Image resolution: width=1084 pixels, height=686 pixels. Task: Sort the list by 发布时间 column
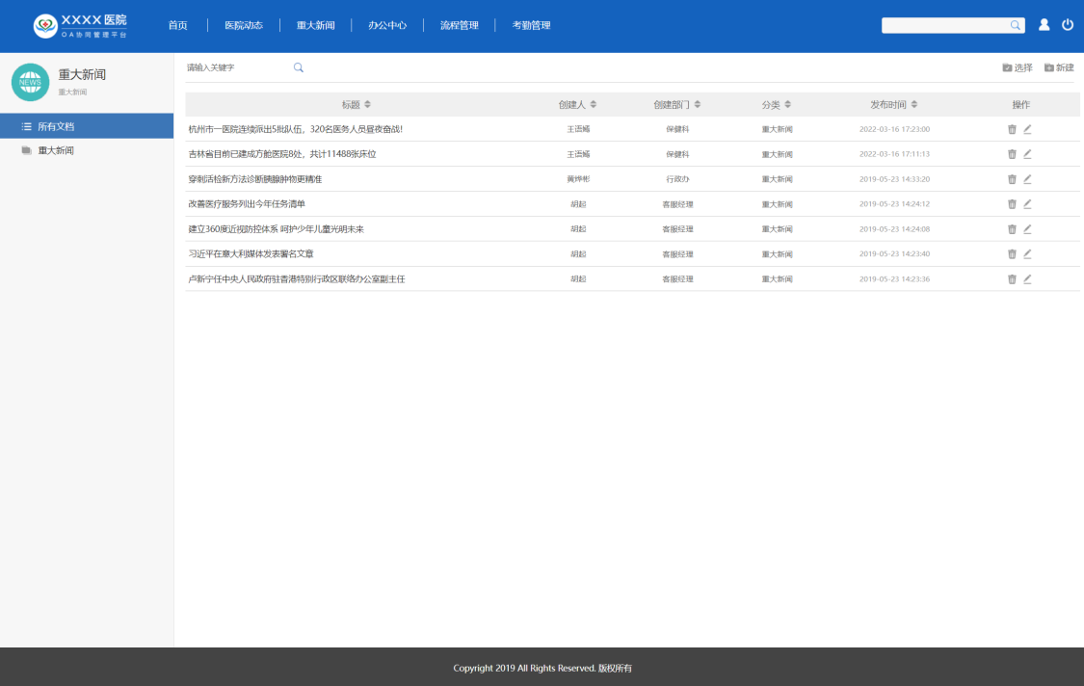(x=914, y=104)
